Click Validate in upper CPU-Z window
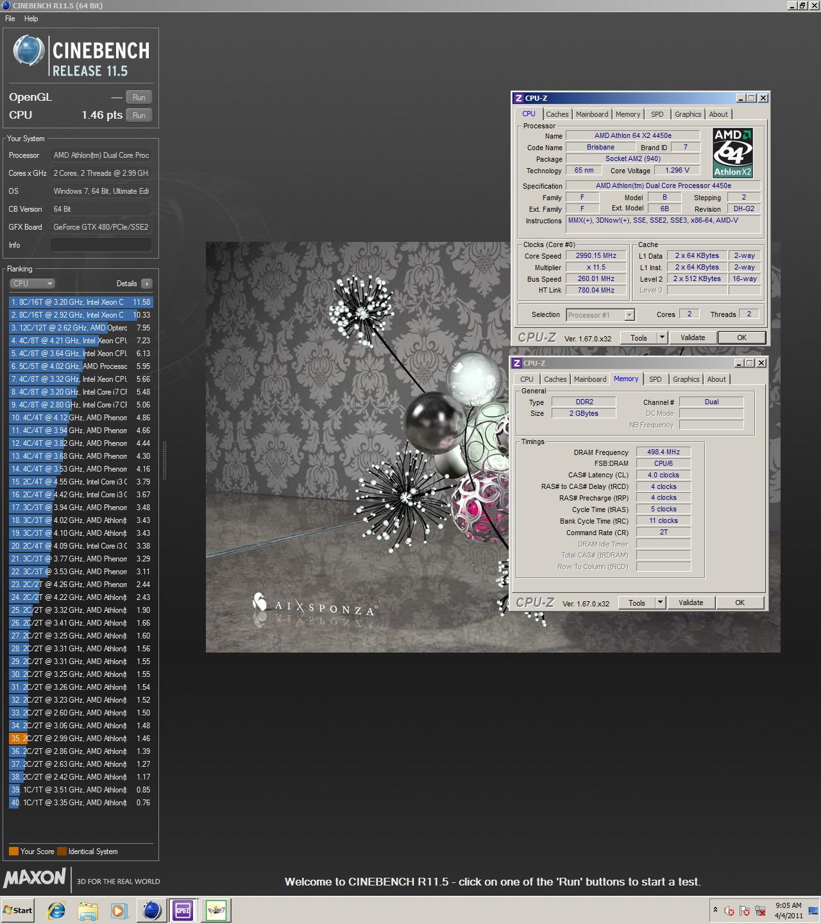 point(693,338)
